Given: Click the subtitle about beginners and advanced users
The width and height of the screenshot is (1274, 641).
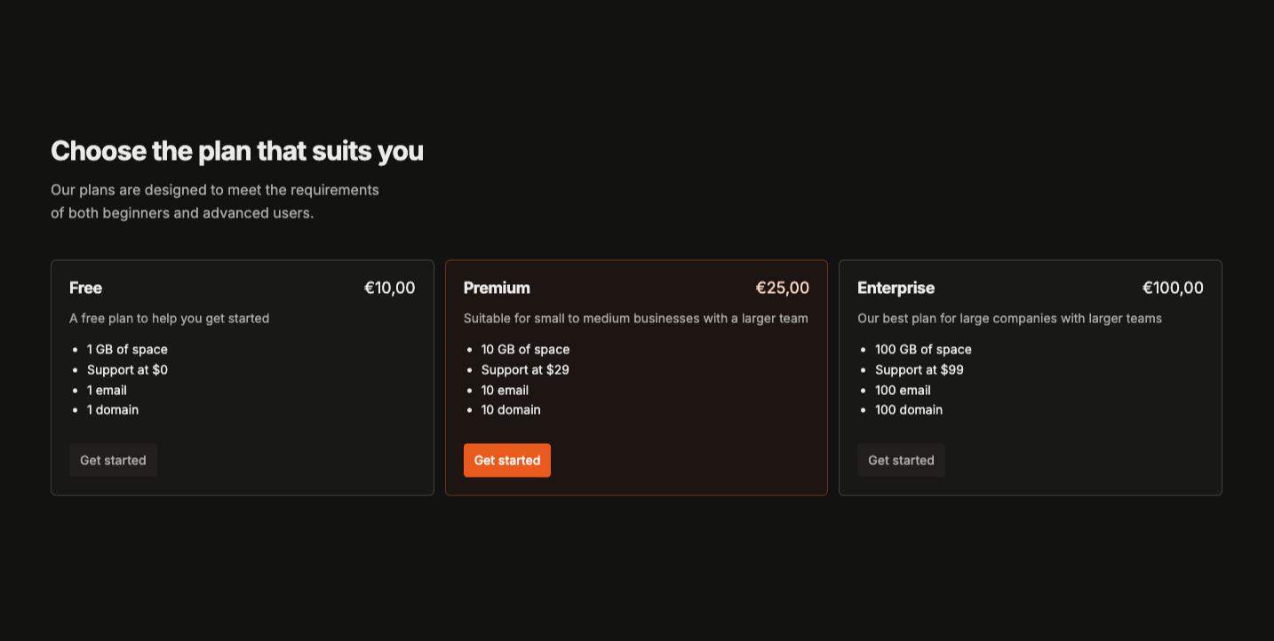Looking at the screenshot, I should tap(215, 201).
